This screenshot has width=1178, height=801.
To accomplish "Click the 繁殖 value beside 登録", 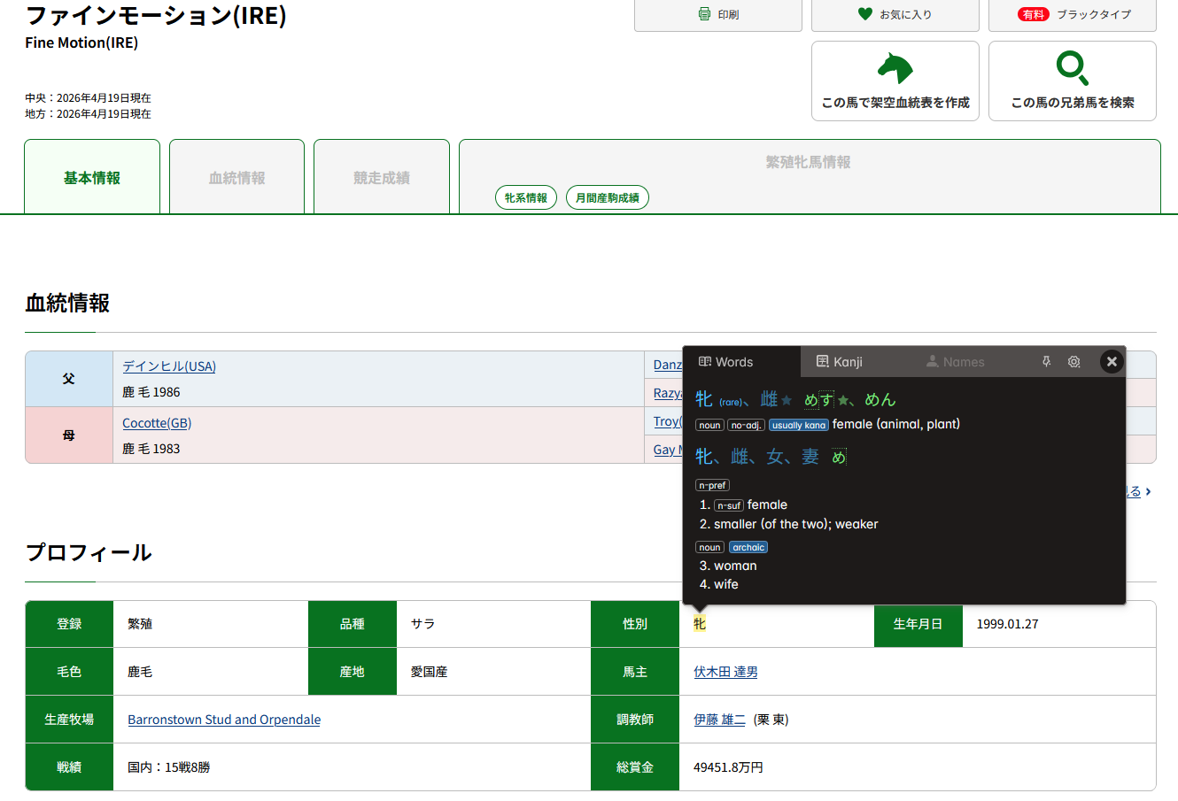I will point(140,624).
